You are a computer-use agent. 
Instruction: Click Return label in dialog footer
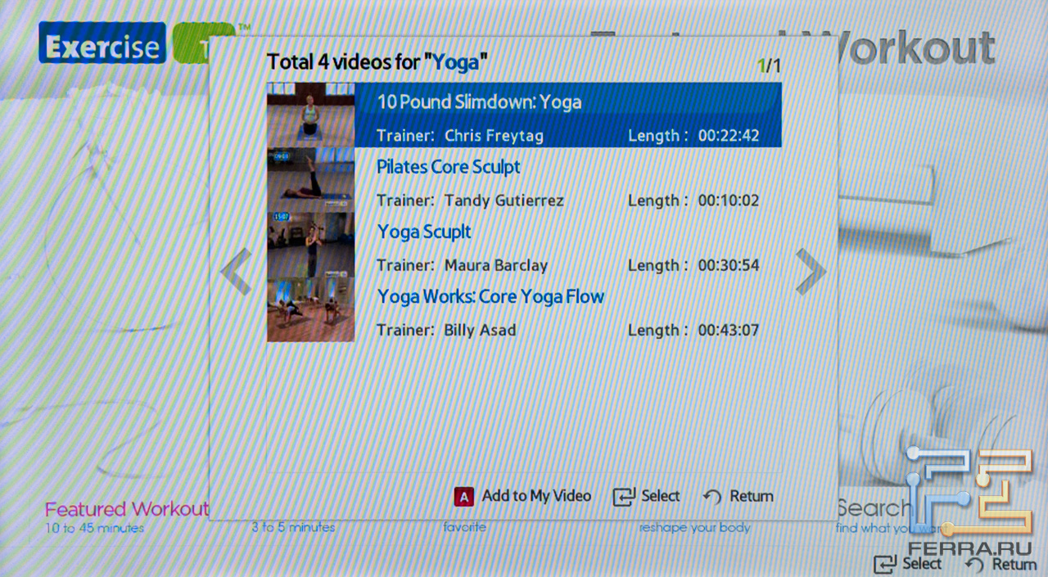point(751,496)
